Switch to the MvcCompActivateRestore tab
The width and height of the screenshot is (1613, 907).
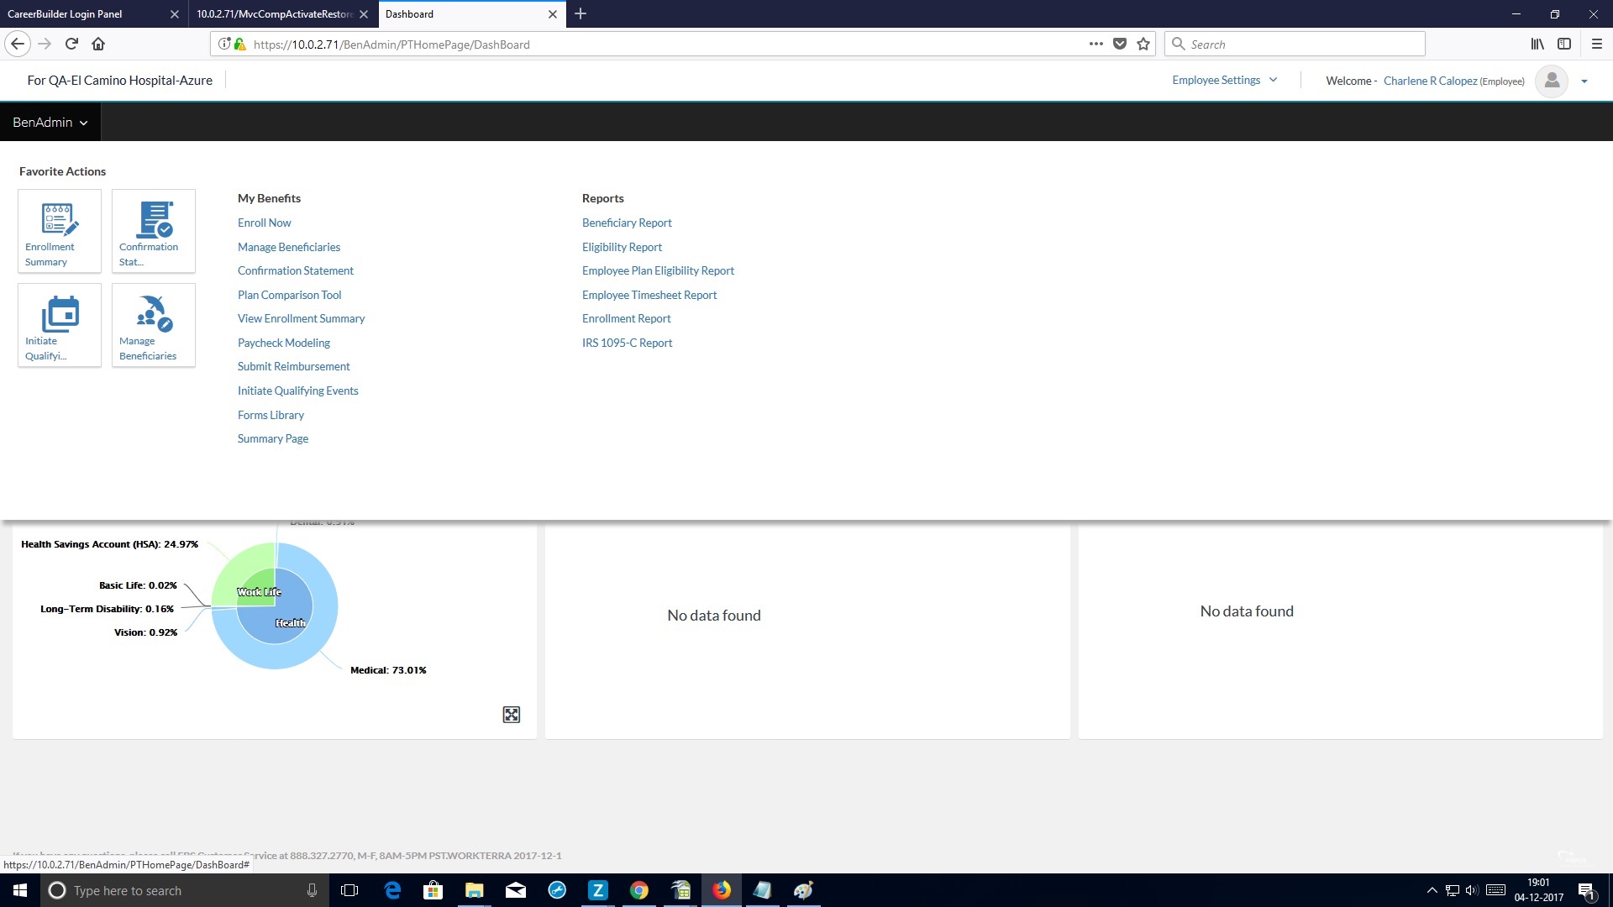click(275, 14)
